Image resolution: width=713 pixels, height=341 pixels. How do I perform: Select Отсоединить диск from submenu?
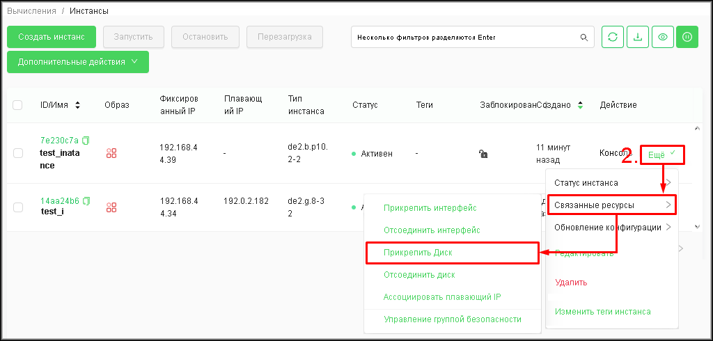[419, 275]
